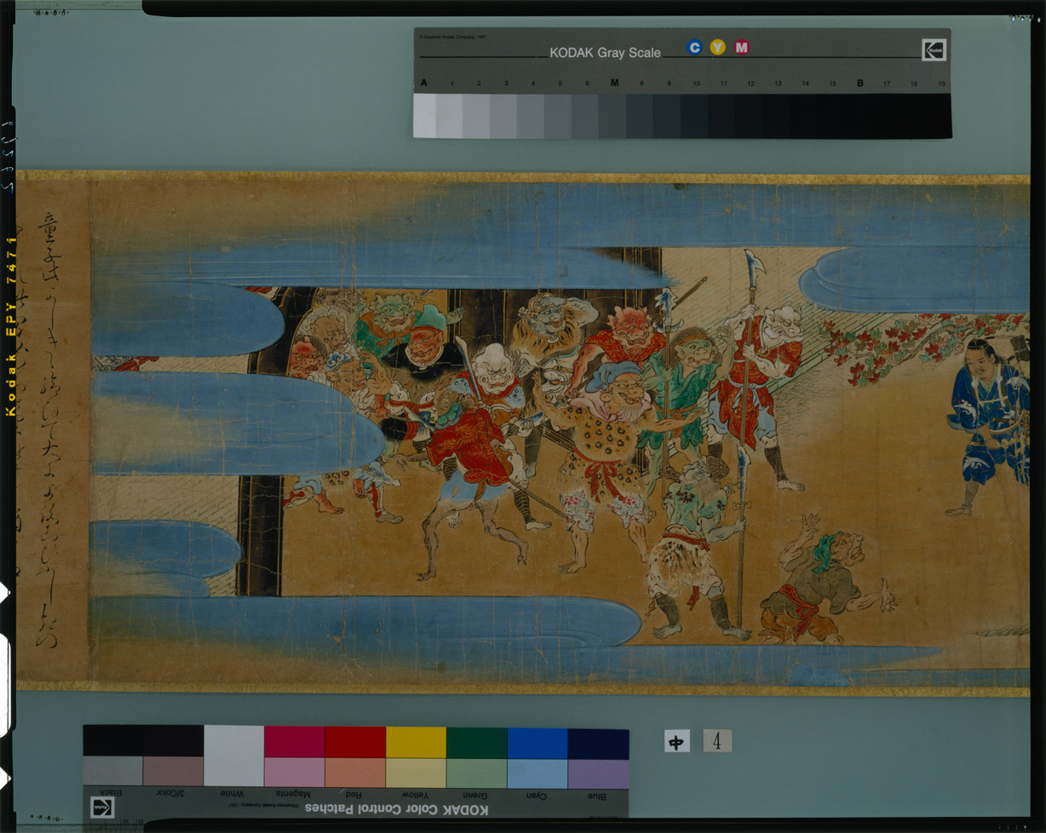Pick the mid-gray step under letter M
Viewport: 1046px width, 833px height.
(612, 116)
